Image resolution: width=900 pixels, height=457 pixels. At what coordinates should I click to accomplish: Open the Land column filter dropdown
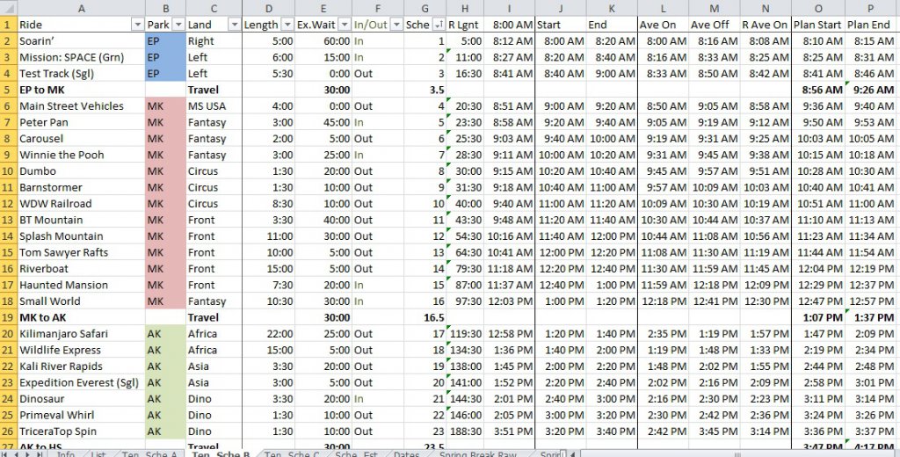(234, 25)
